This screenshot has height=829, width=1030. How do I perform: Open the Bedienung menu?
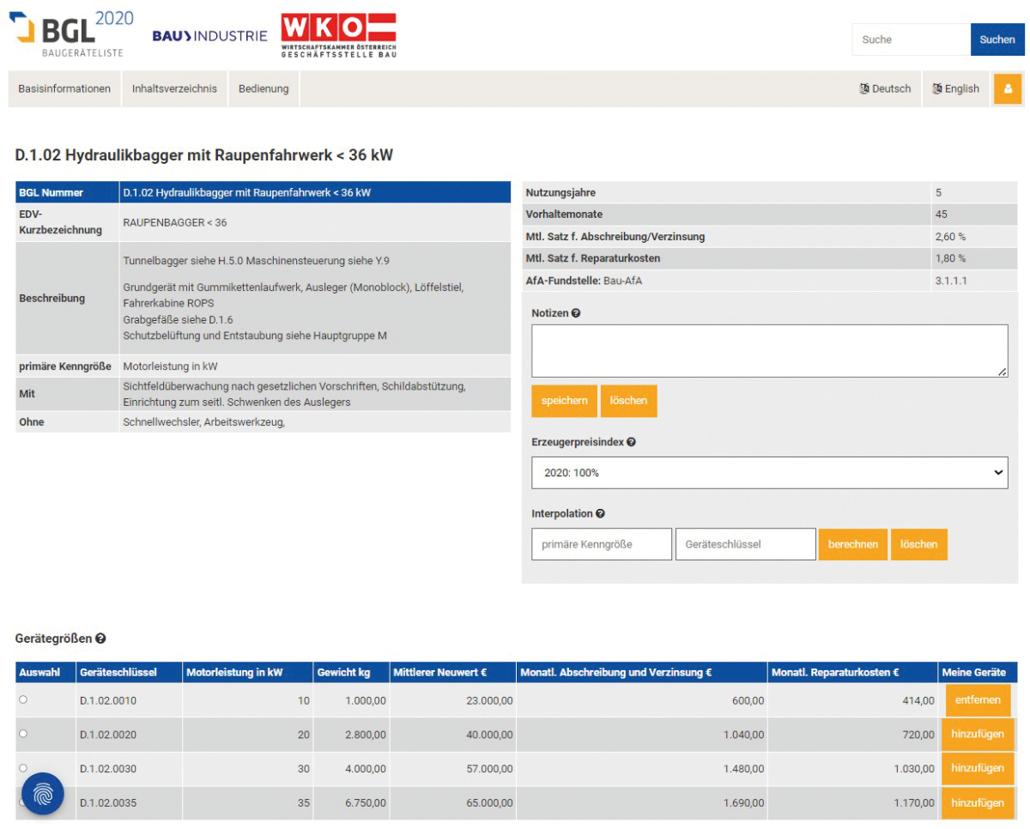coord(264,88)
